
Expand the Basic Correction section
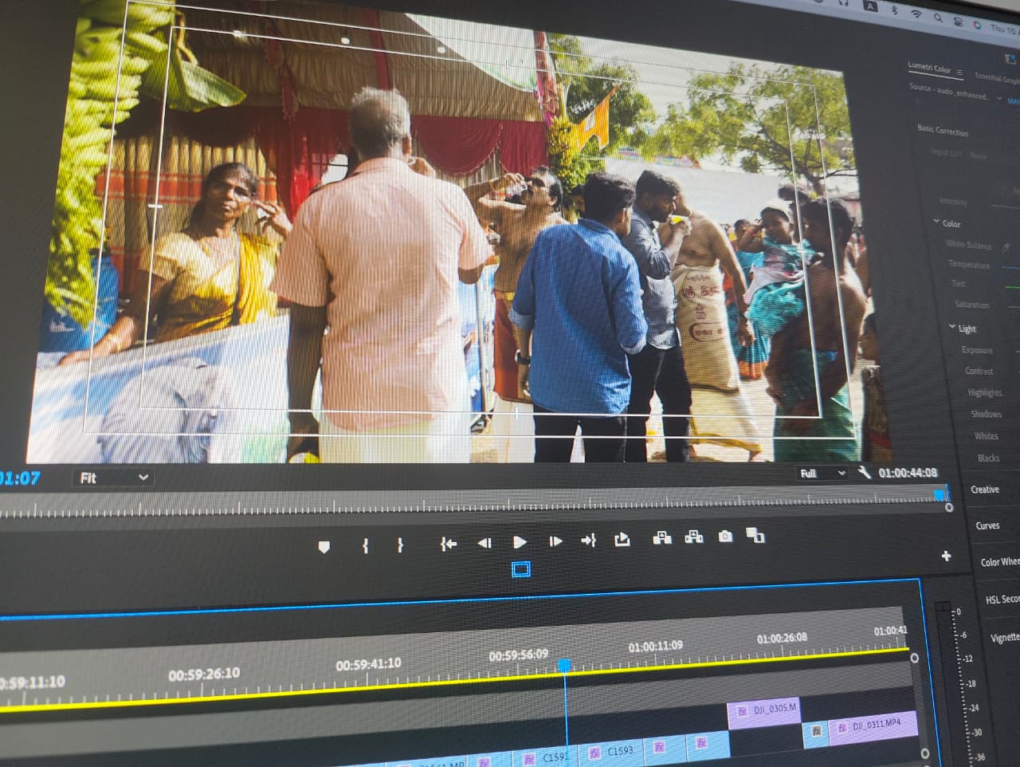(x=943, y=130)
